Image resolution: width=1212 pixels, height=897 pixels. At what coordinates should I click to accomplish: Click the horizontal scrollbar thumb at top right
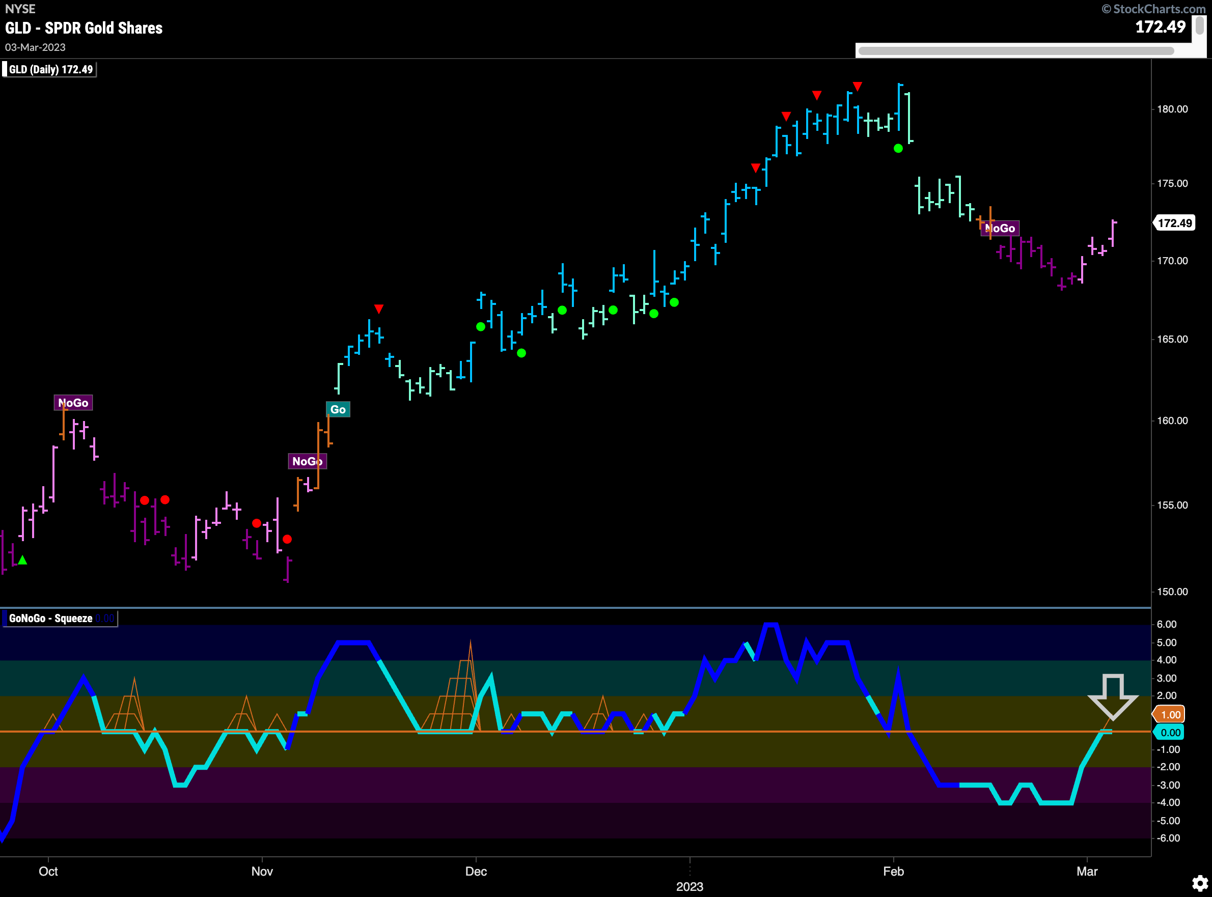[1016, 51]
